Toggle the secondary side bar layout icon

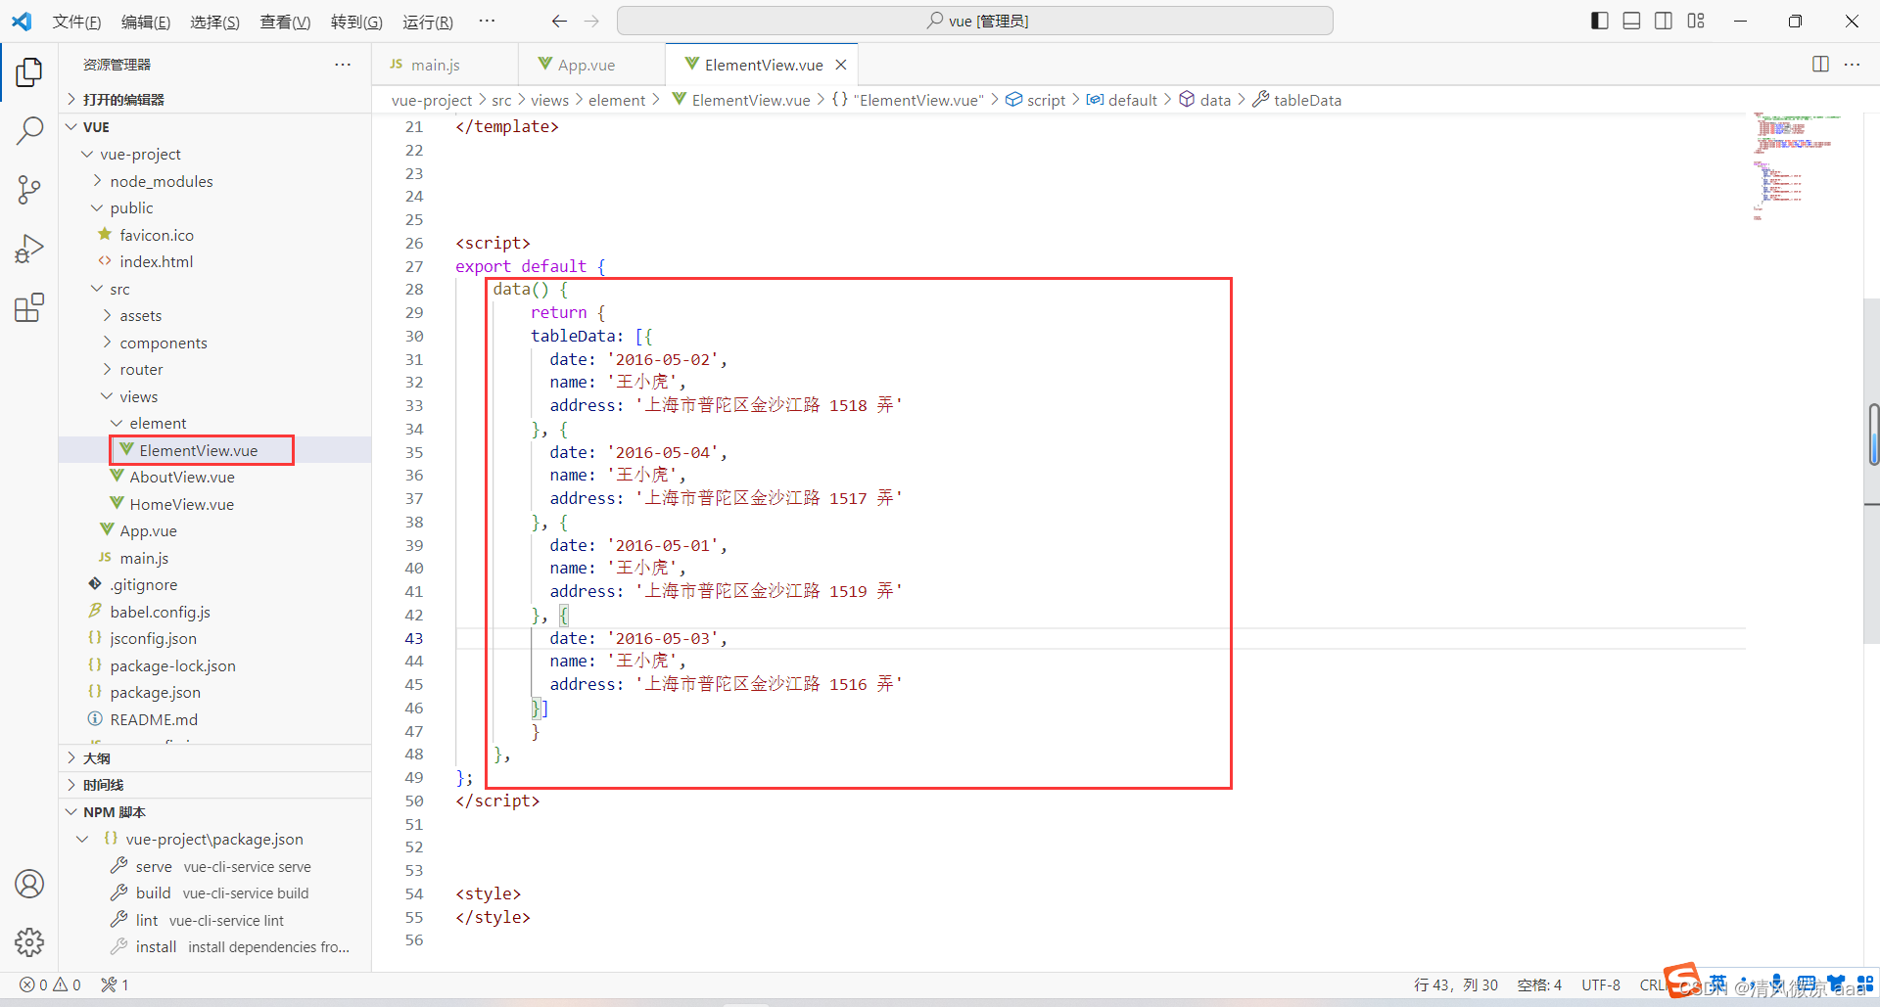coord(1664,21)
